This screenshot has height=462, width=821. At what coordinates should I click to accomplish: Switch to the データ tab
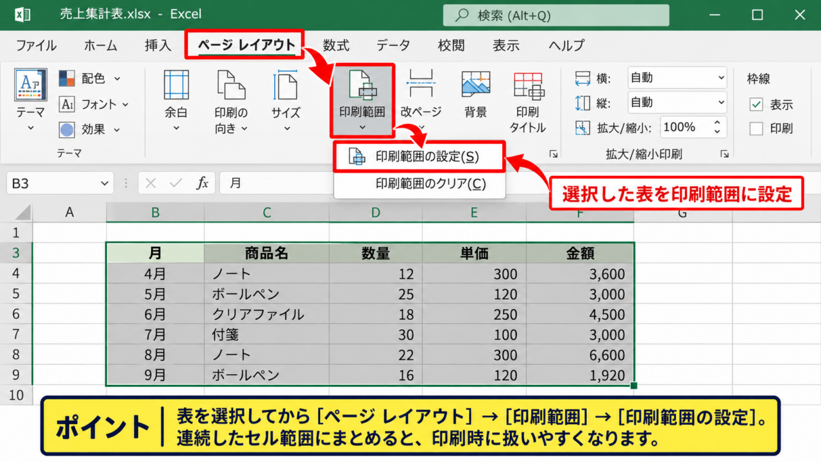tap(393, 46)
